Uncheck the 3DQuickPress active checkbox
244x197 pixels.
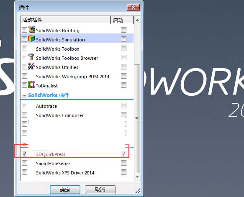24,154
